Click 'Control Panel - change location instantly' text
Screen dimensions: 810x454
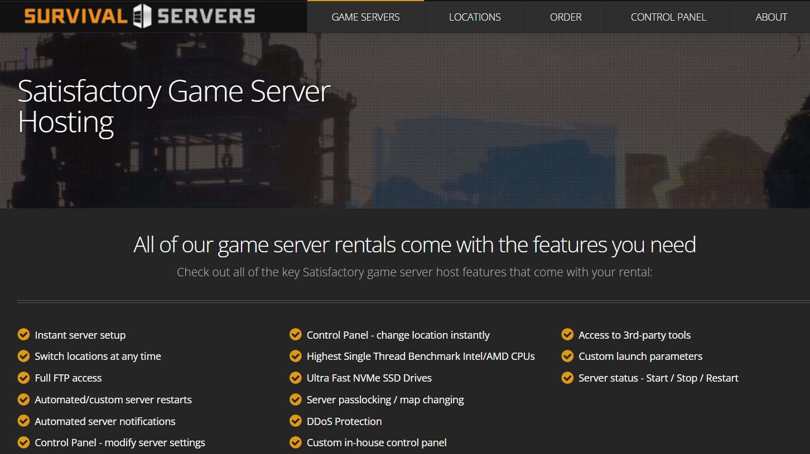coord(398,335)
